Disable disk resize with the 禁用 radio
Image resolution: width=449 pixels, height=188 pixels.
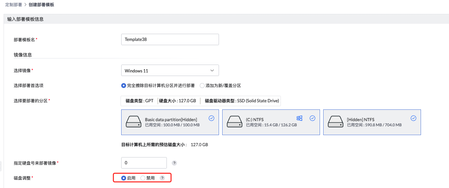pos(143,178)
